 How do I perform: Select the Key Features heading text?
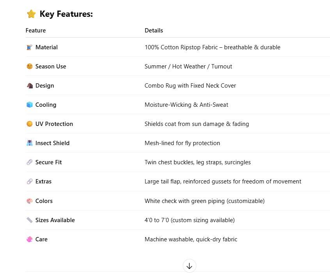pyautogui.click(x=66, y=14)
